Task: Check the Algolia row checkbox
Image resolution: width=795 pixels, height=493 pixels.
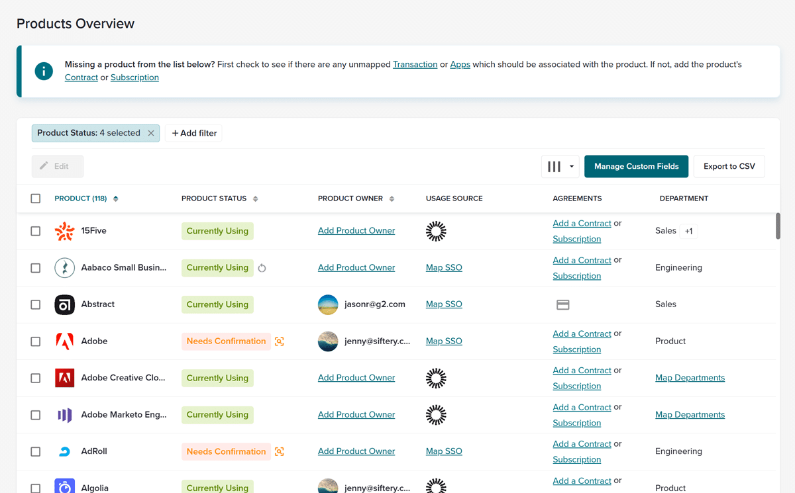Action: pyautogui.click(x=36, y=488)
